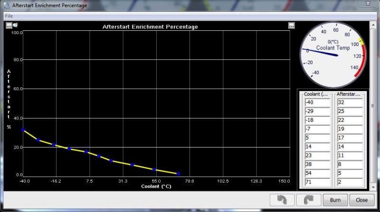Click the Close button
The width and height of the screenshot is (380, 212).
[361, 200]
